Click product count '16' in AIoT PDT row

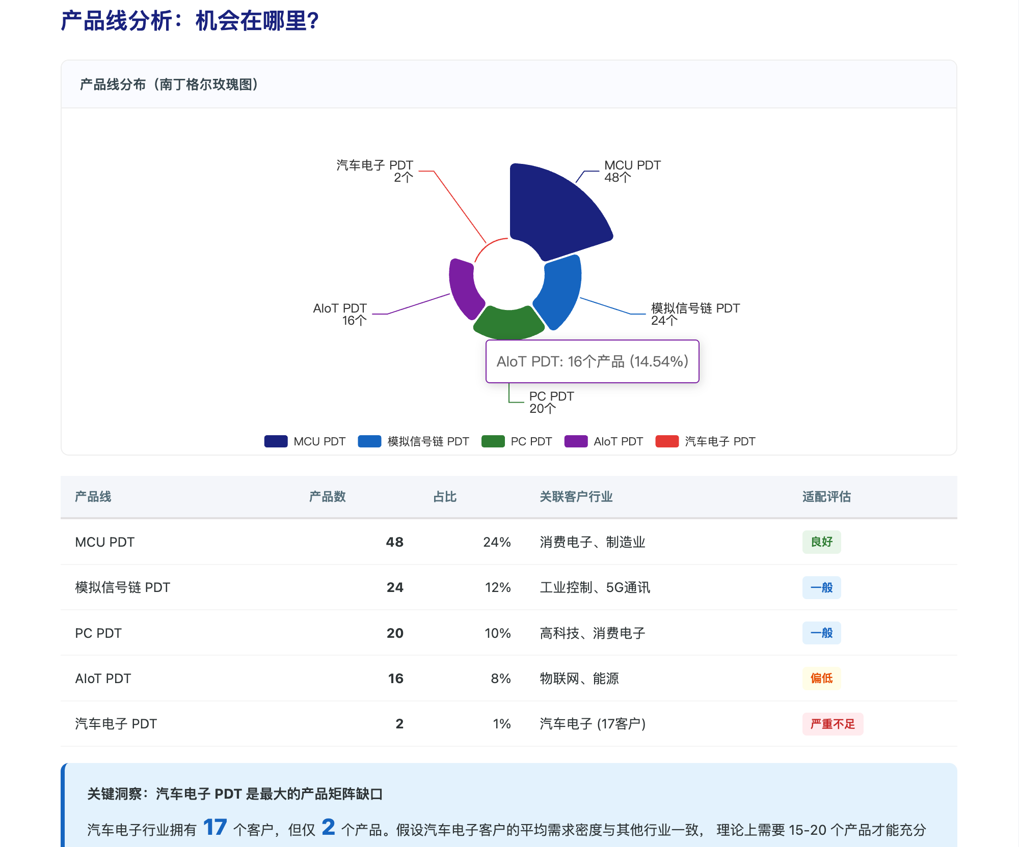396,679
